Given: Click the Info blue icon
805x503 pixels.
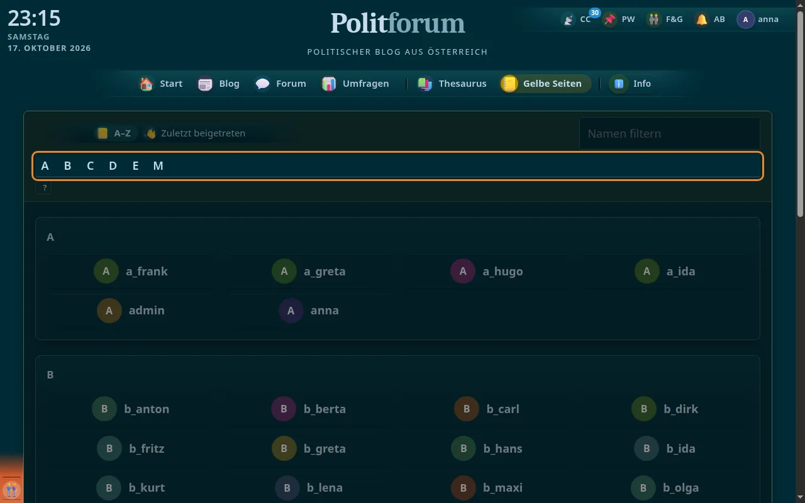Looking at the screenshot, I should point(619,84).
